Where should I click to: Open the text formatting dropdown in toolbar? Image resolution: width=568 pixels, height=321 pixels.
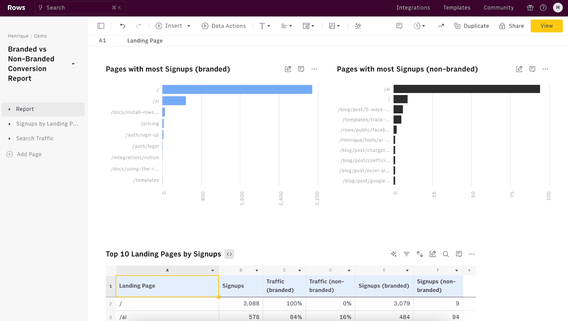click(265, 26)
